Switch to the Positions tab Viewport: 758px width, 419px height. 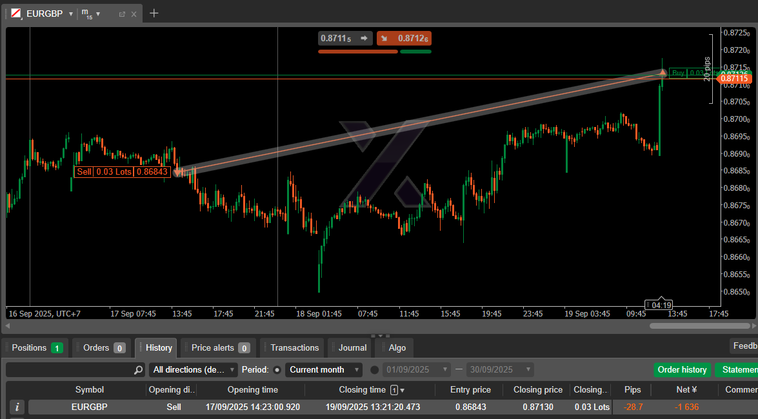tap(36, 347)
